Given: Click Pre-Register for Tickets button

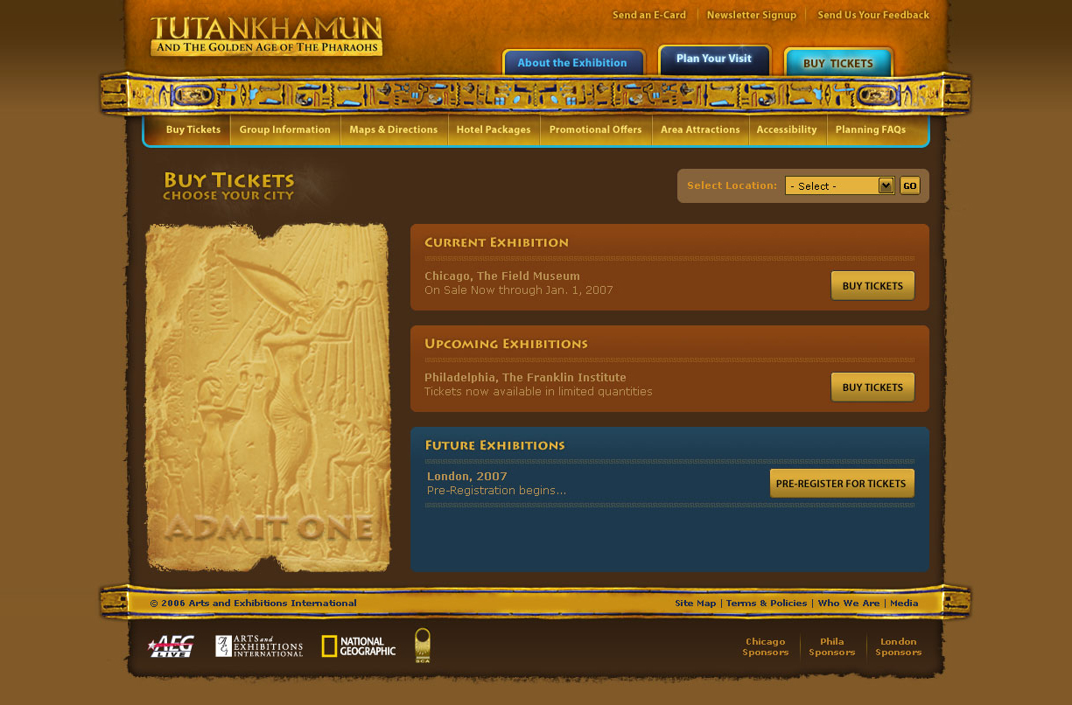Looking at the screenshot, I should point(842,484).
